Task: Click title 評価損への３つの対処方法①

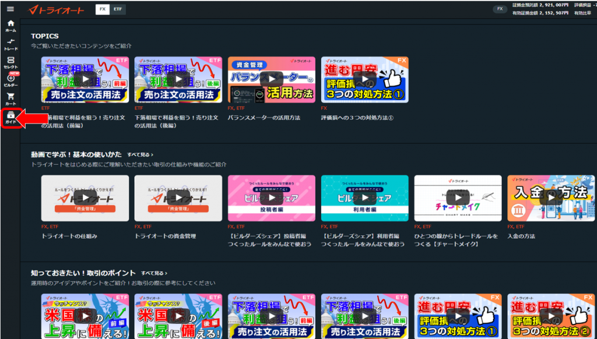Action: pyautogui.click(x=357, y=118)
